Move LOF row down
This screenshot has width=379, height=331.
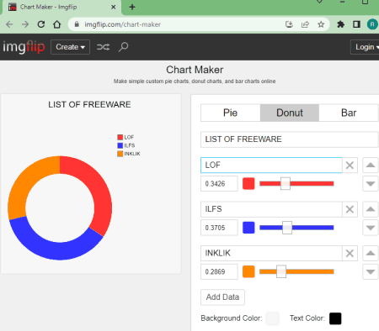click(371, 184)
